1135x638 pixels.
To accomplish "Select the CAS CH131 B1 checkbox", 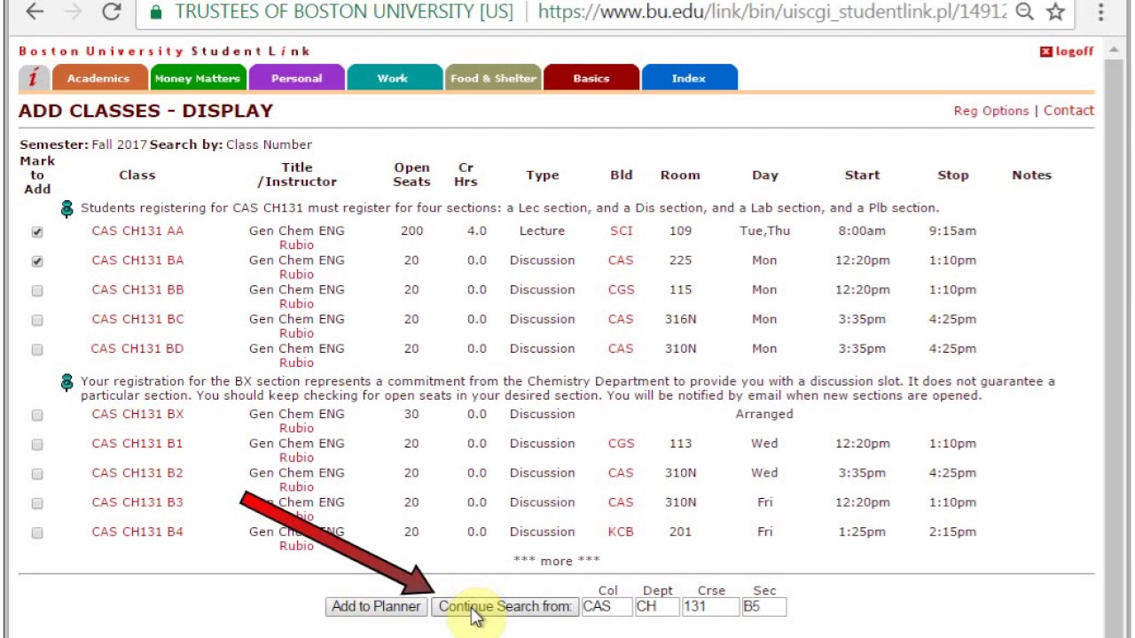I will point(37,444).
